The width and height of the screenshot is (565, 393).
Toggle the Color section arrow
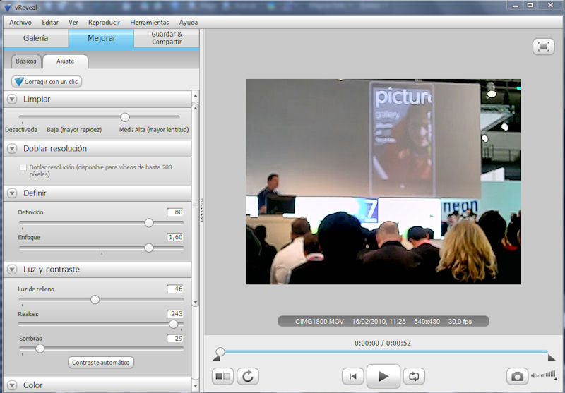tap(12, 385)
